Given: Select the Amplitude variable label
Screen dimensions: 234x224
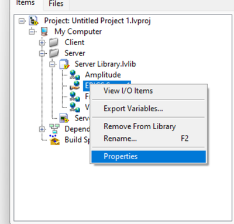Looking at the screenshot, I should [x=103, y=75].
